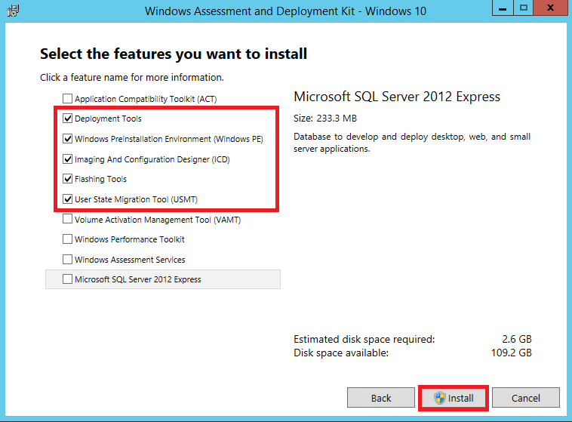This screenshot has width=572, height=422.
Task: Close the ADK setup window
Action: coord(550,8)
